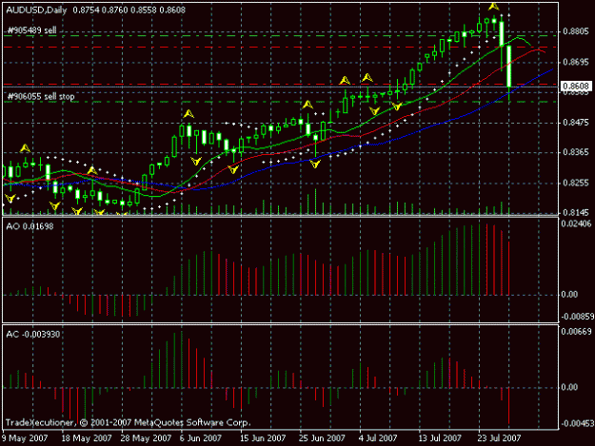595x446 pixels.
Task: Click the 0.8365 price scale label
Action: click(576, 152)
